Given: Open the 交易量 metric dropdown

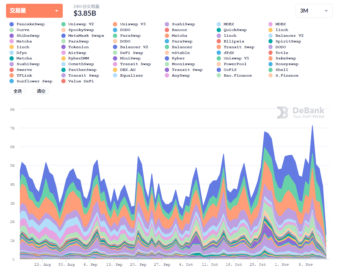Looking at the screenshot, I should (34, 11).
